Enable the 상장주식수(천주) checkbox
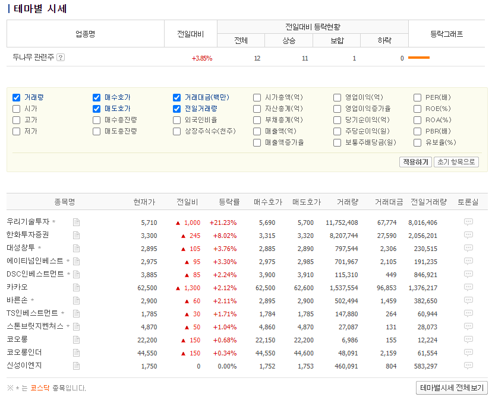This screenshot has width=492, height=397. pyautogui.click(x=176, y=131)
